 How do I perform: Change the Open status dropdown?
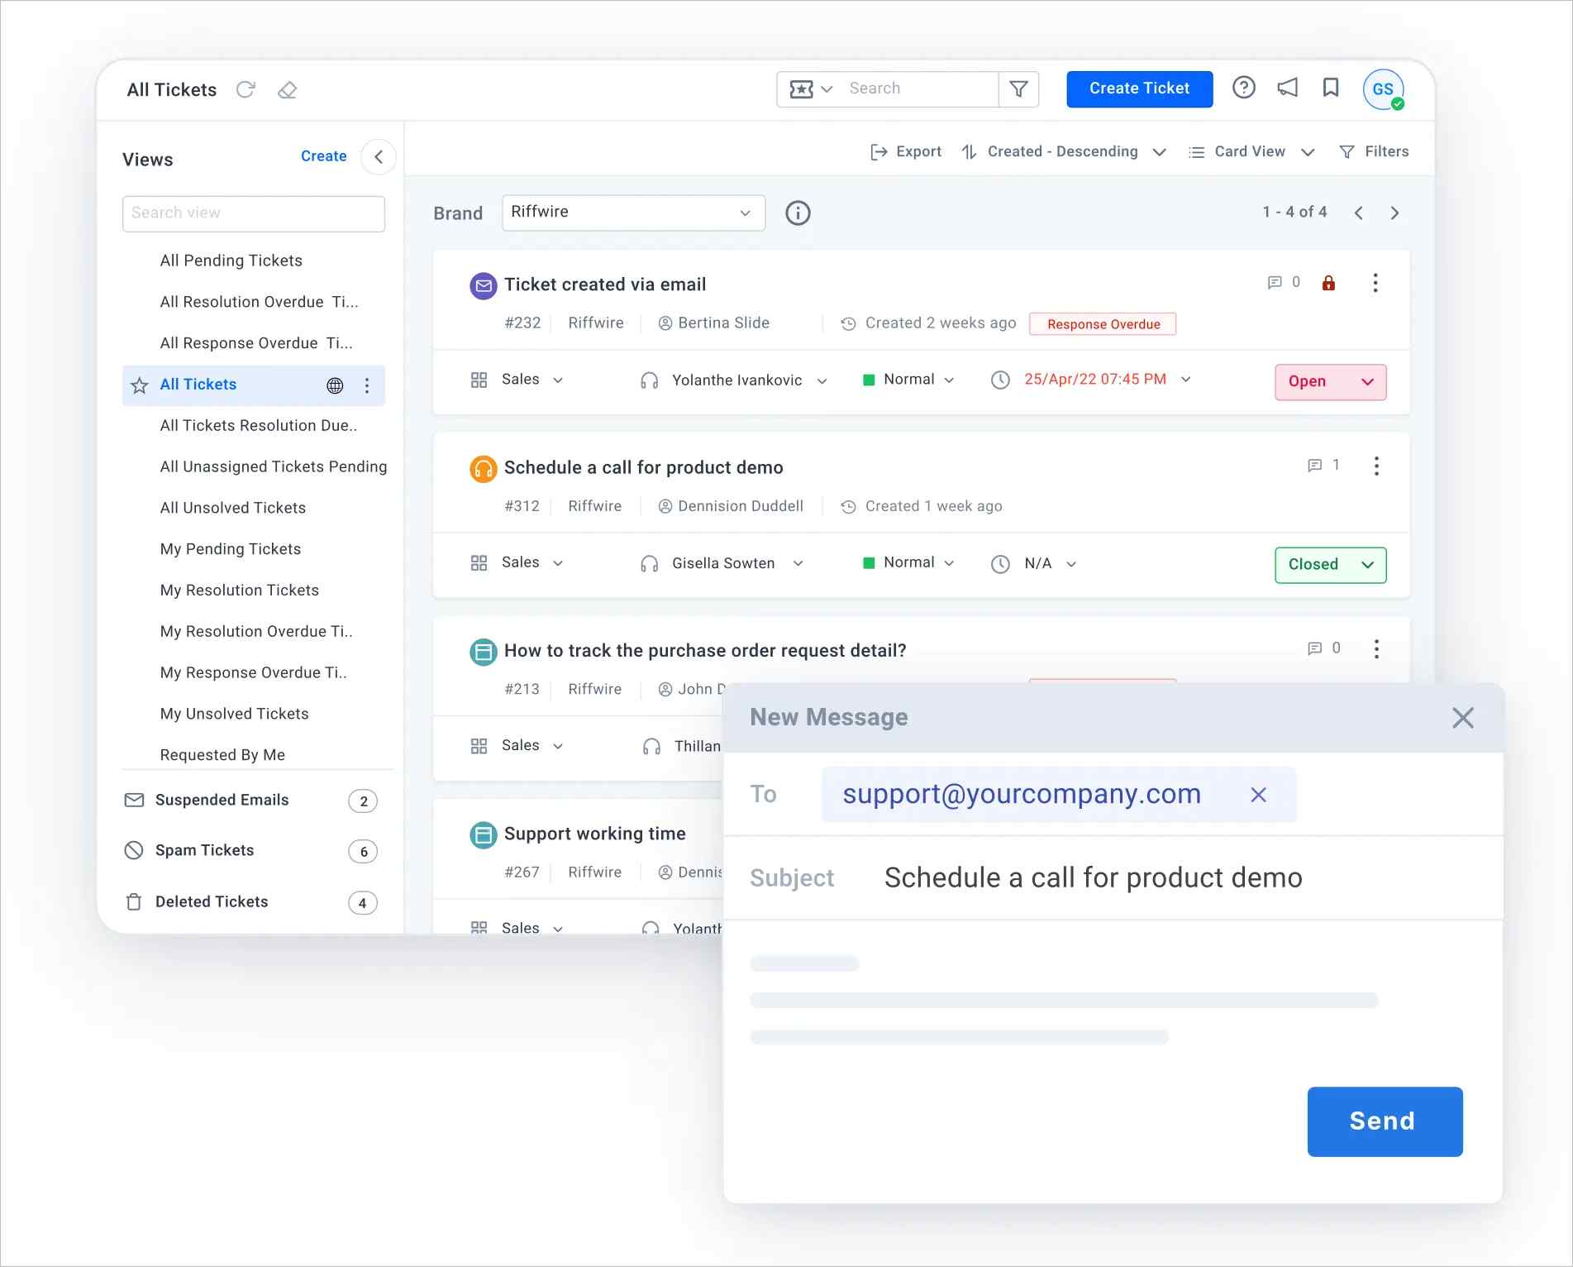(x=1331, y=382)
